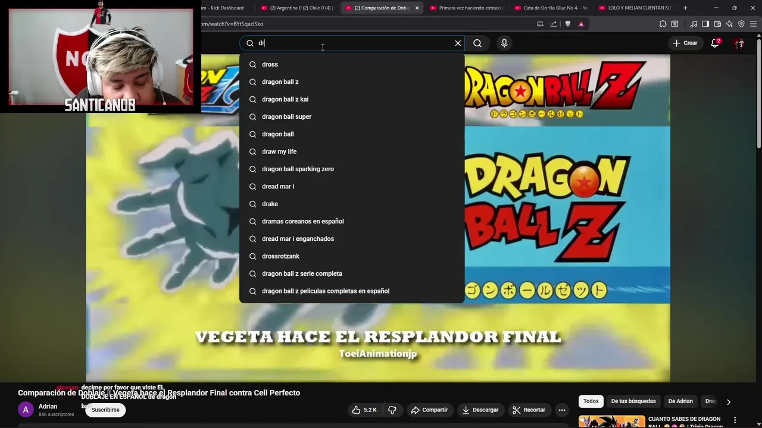Select the 'Todos' filter chip
The image size is (762, 428).
(591, 401)
